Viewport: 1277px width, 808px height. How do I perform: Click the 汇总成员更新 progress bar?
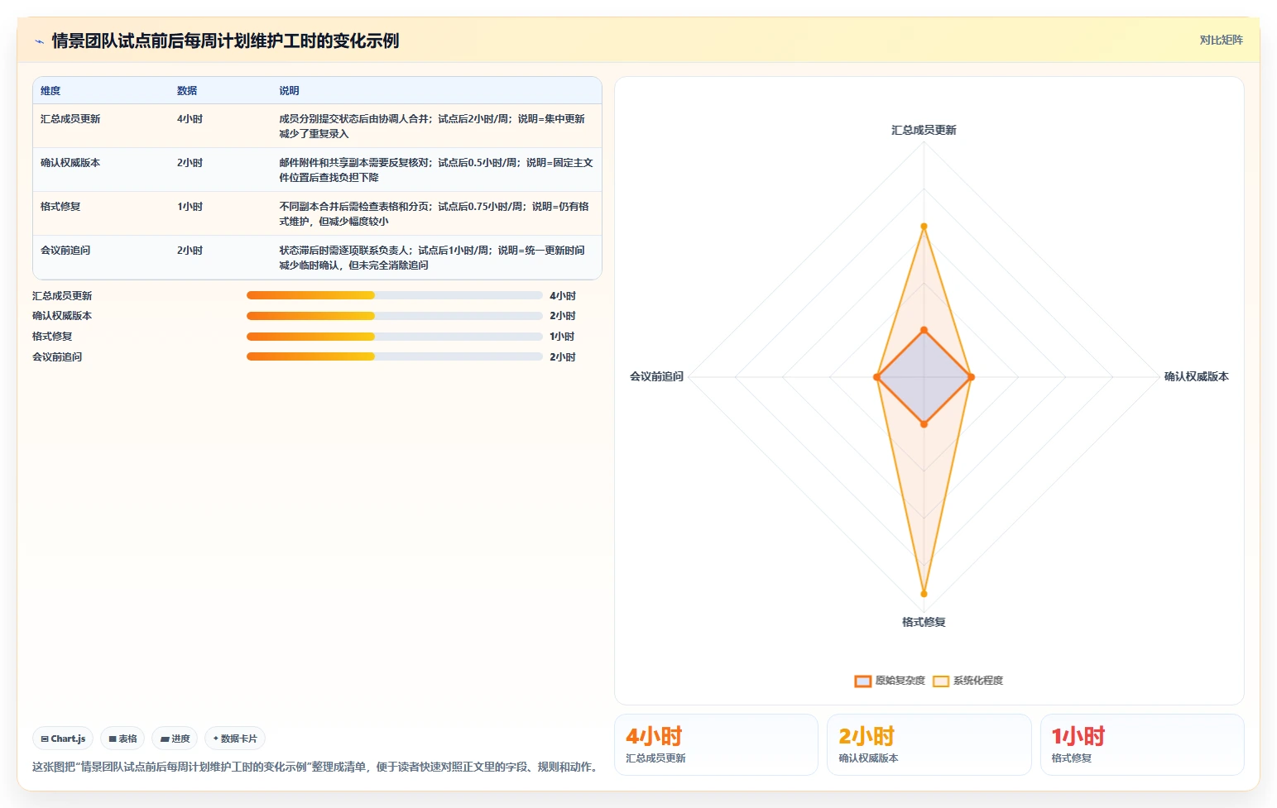pyautogui.click(x=394, y=295)
